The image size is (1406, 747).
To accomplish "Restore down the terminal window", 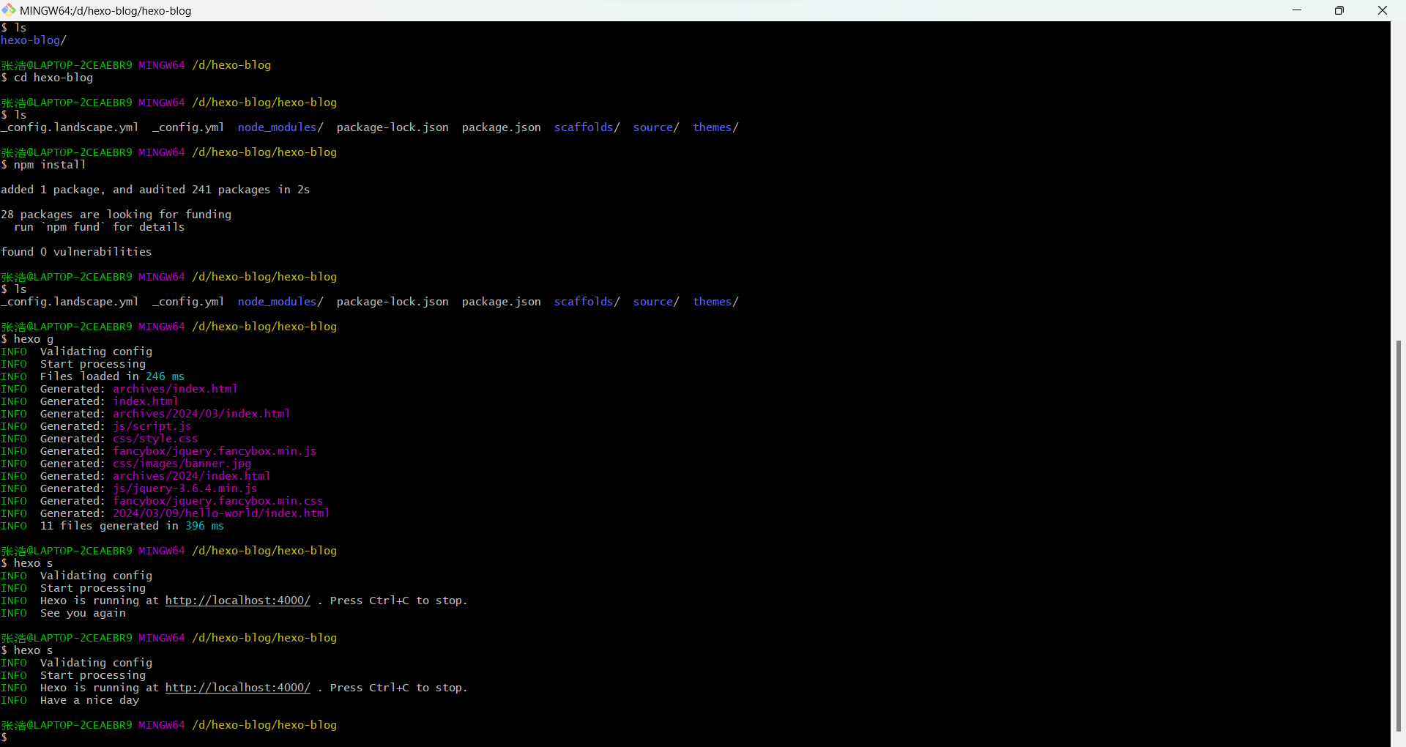I will tap(1339, 10).
